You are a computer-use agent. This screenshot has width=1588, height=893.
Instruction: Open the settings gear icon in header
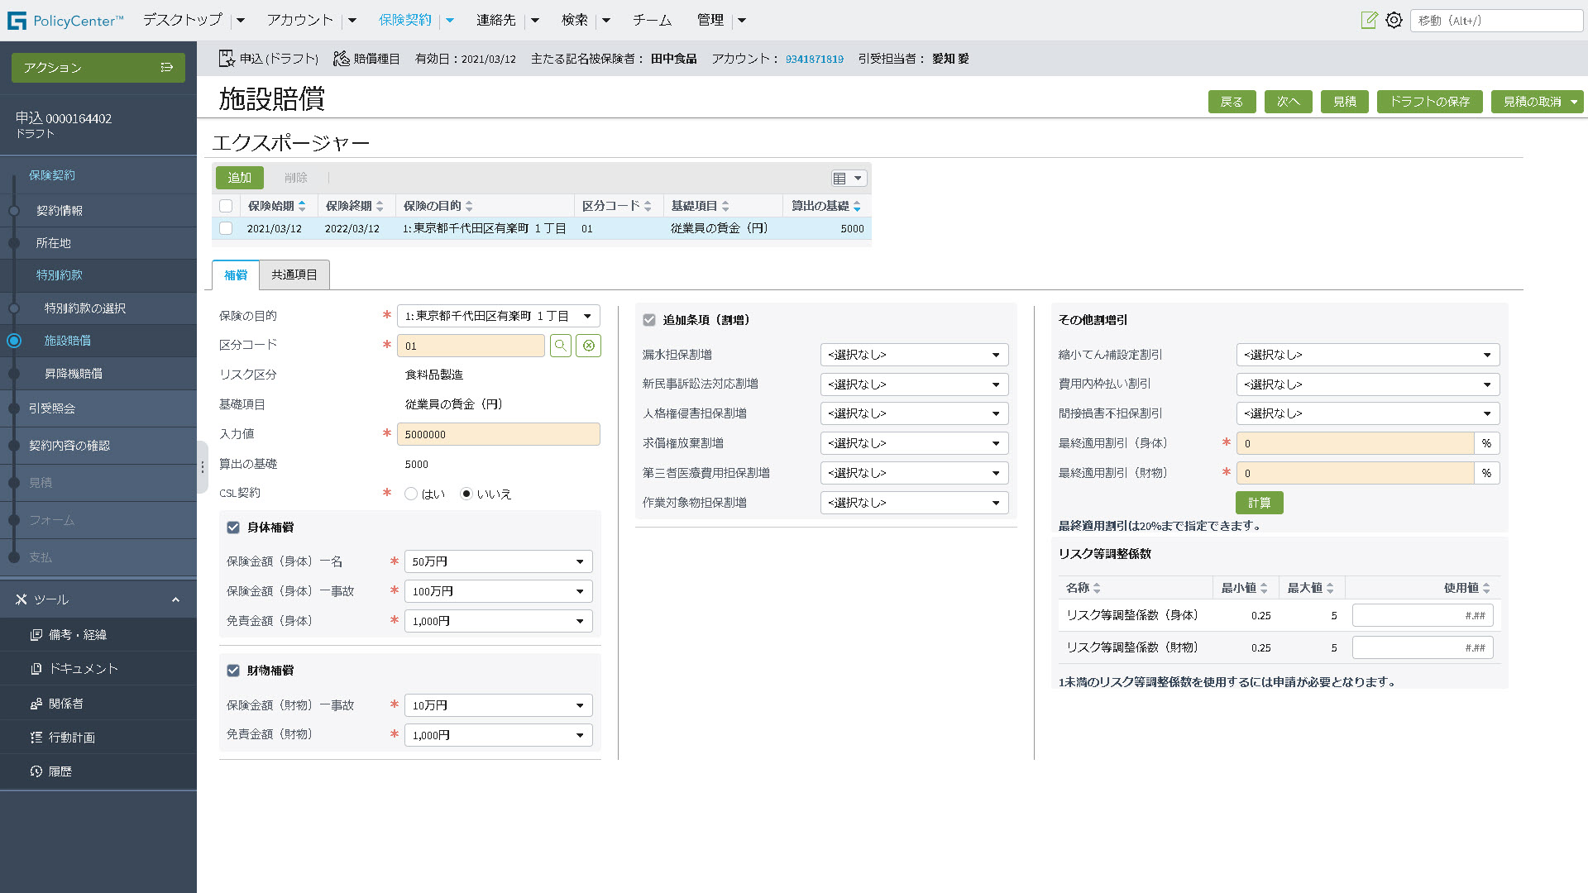[1394, 20]
